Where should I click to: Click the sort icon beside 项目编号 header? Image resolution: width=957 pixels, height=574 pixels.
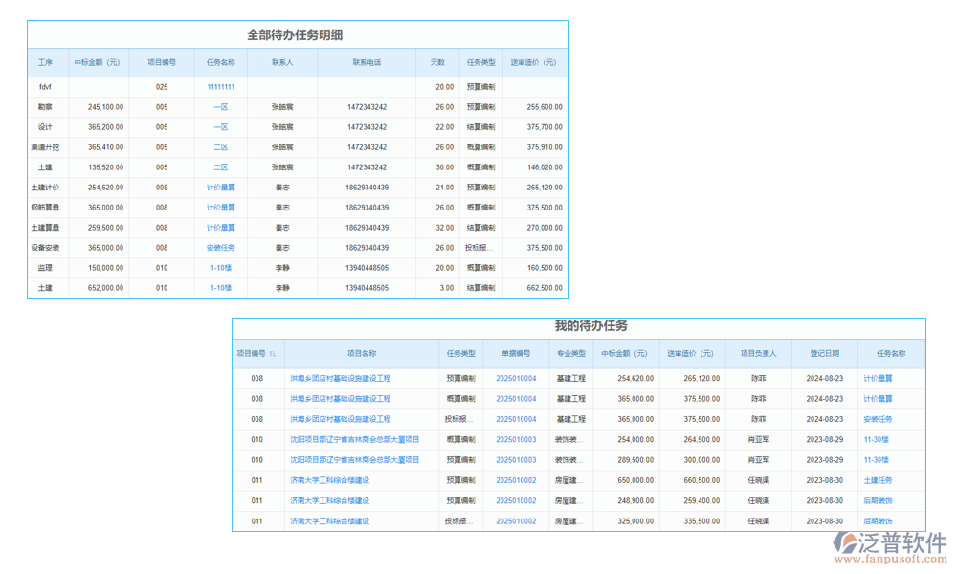pyautogui.click(x=271, y=353)
